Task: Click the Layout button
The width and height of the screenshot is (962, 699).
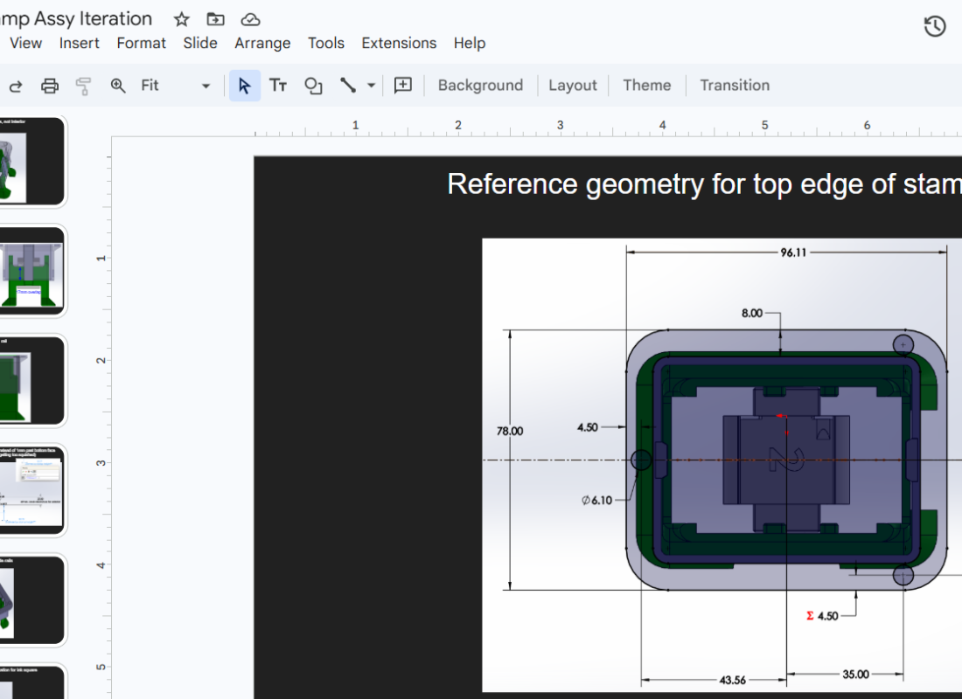Action: 573,86
